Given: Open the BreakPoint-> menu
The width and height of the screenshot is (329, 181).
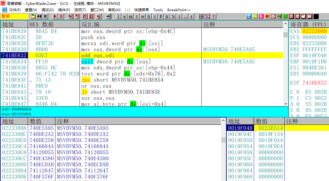Looking at the screenshot, I should 179,10.
